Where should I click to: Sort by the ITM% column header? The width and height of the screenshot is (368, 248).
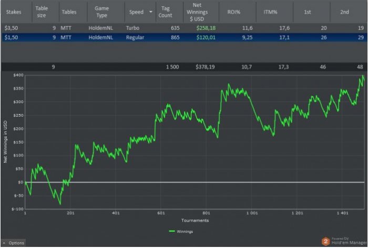tap(271, 12)
